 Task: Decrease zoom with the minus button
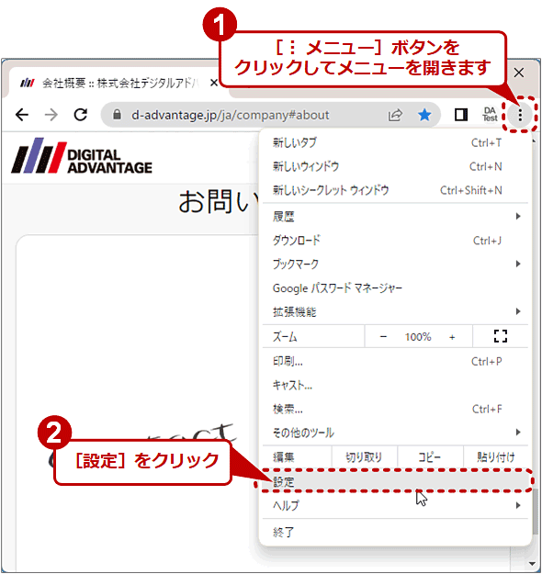click(383, 336)
